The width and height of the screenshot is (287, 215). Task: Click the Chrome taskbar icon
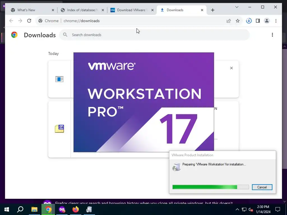click(x=48, y=209)
